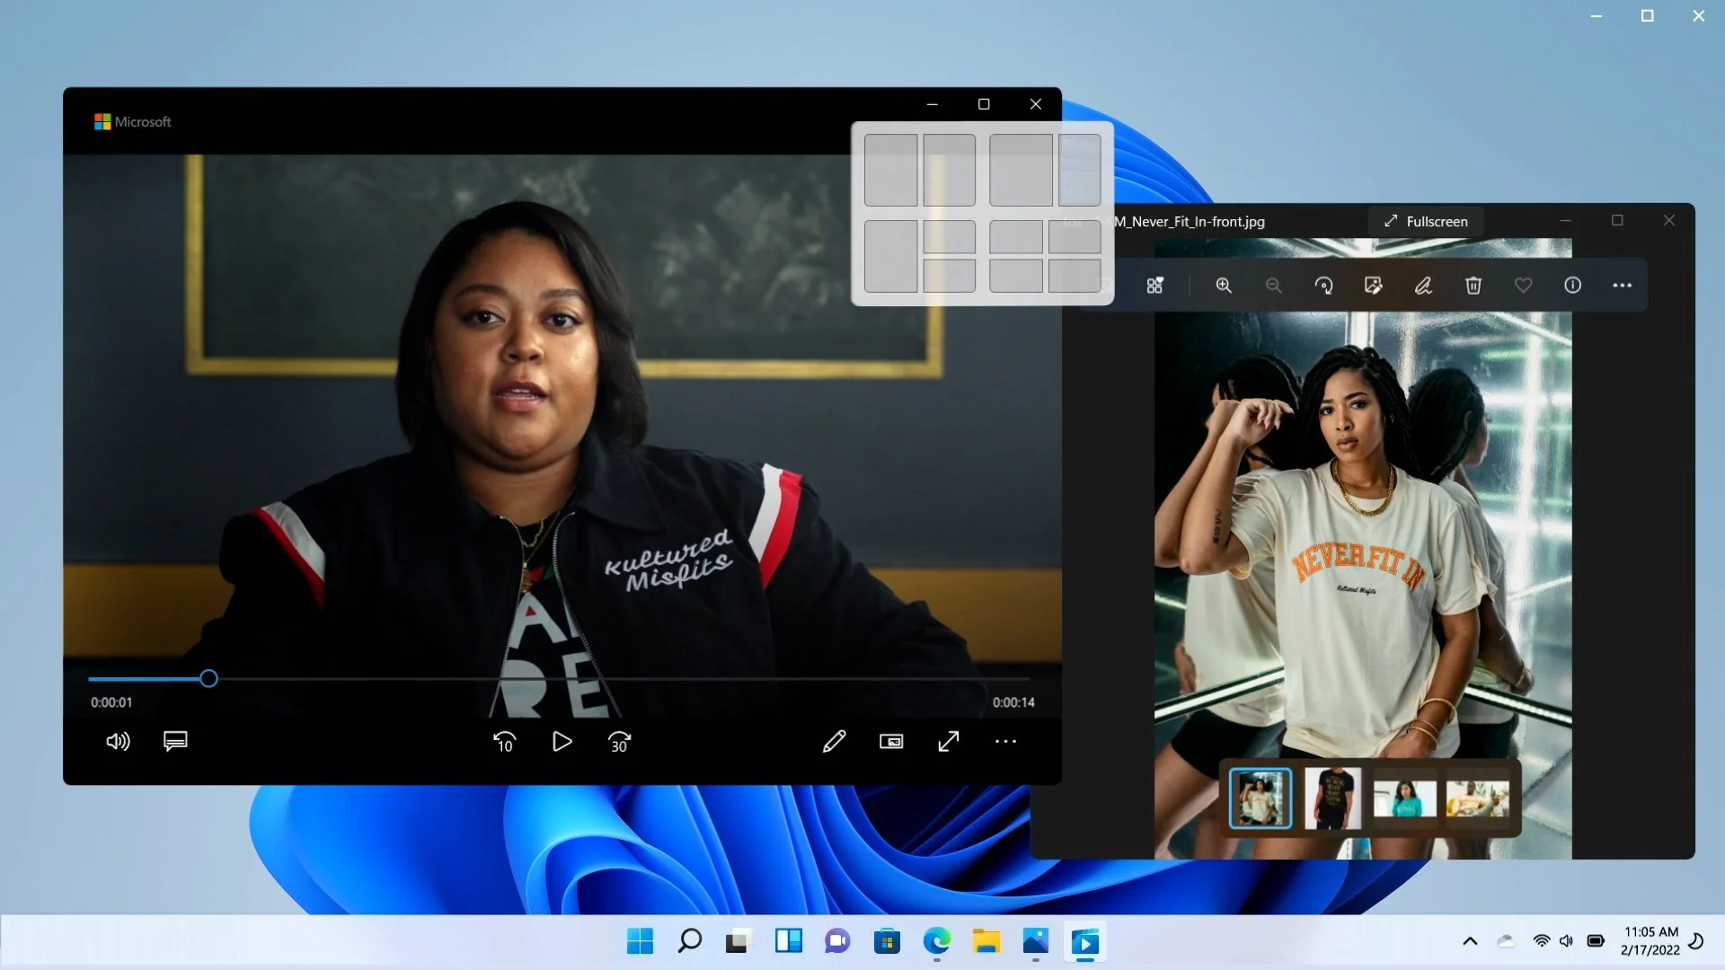Rotate the photo
Viewport: 1725px width, 970px height.
(x=1323, y=286)
